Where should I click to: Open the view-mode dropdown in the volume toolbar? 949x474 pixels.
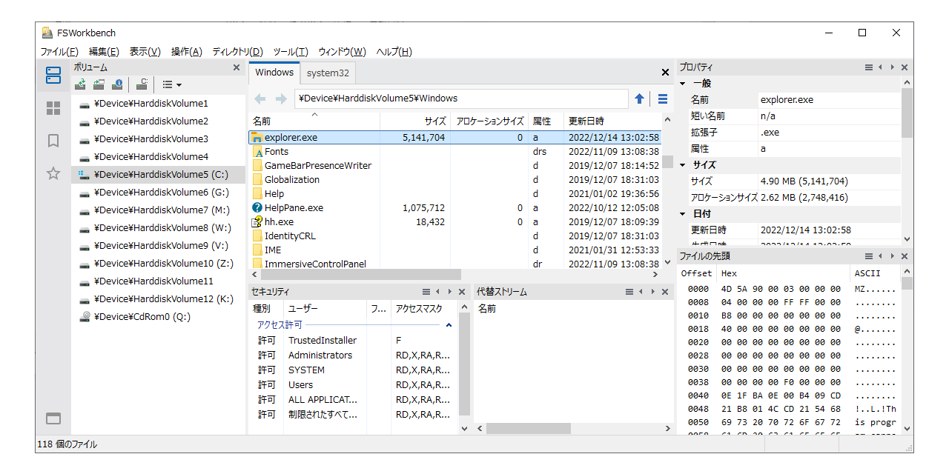coord(171,84)
